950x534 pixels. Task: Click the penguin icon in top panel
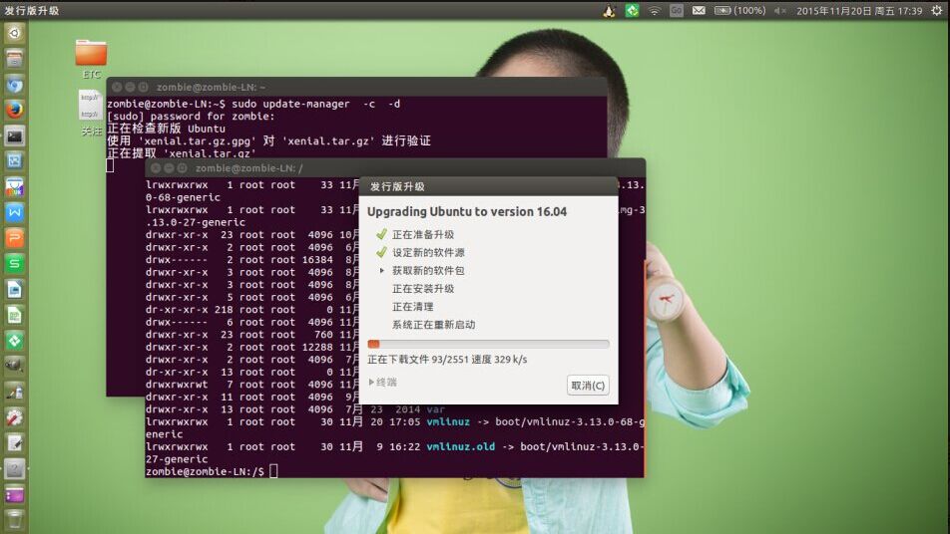609,10
